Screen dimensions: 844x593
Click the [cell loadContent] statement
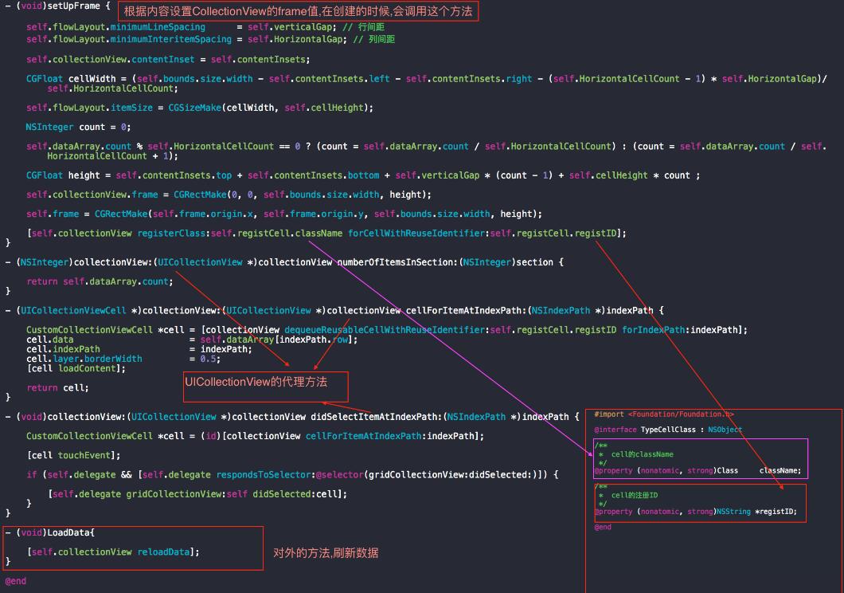[76, 368]
